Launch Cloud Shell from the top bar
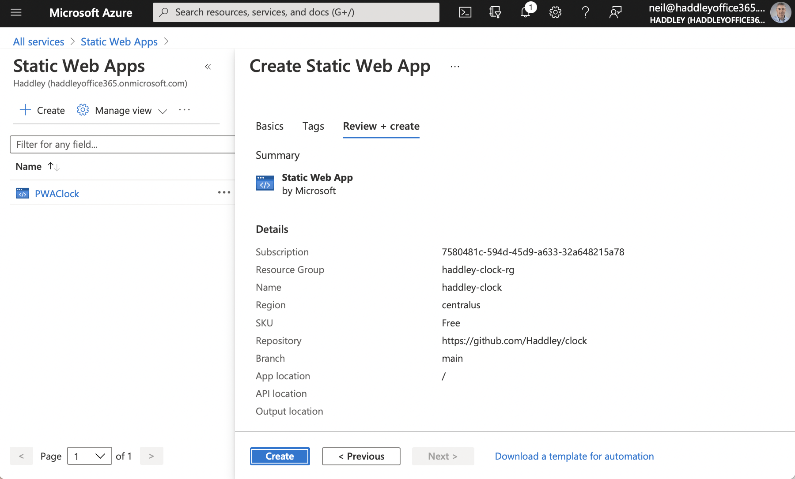Image resolution: width=795 pixels, height=479 pixels. pyautogui.click(x=465, y=12)
